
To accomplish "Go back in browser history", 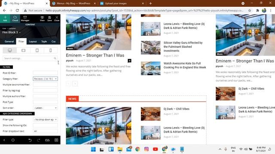I will point(4,10).
